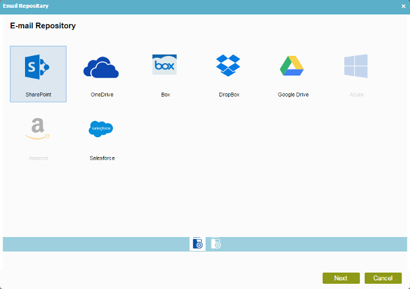
Task: Pick the Box repository icon
Action: point(164,64)
